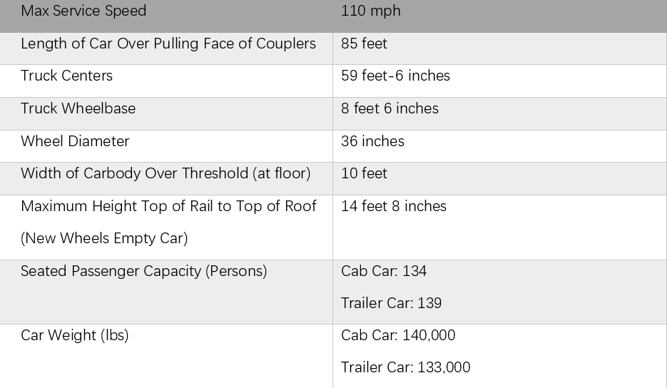Select the Truck Centers row label
The width and height of the screenshot is (667, 388).
point(67,76)
